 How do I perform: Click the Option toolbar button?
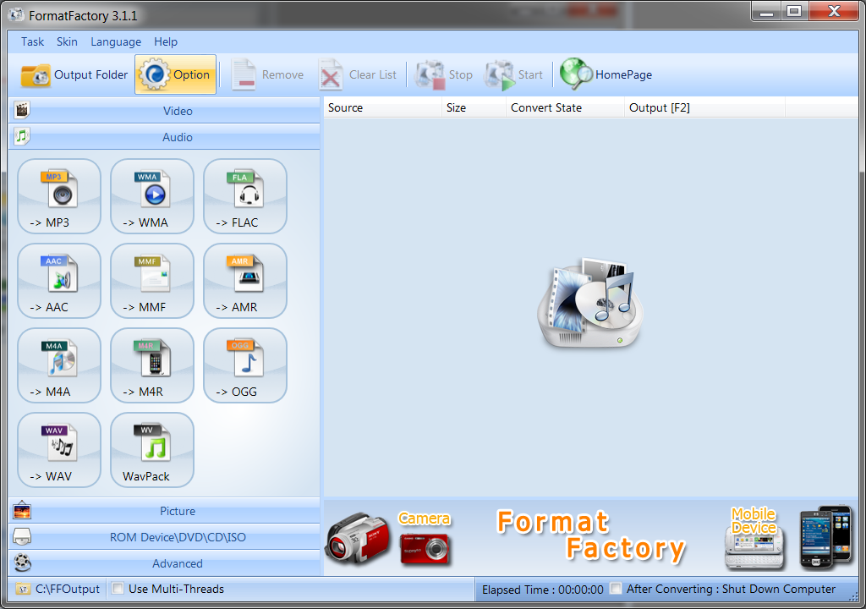click(175, 74)
